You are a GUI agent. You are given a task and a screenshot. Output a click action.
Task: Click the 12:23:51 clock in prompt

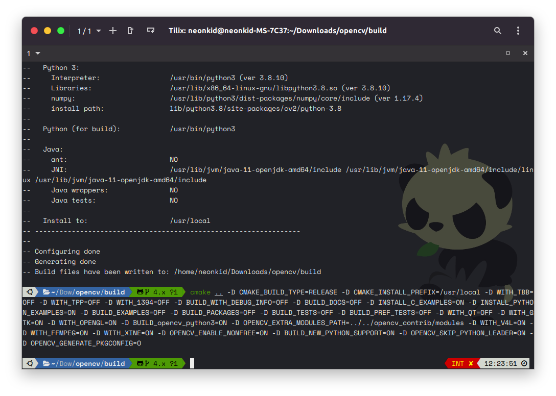(500, 364)
